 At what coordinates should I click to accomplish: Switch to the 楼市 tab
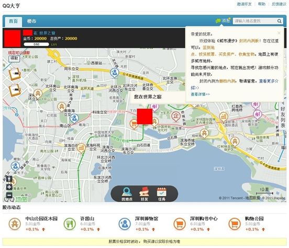tap(31, 21)
